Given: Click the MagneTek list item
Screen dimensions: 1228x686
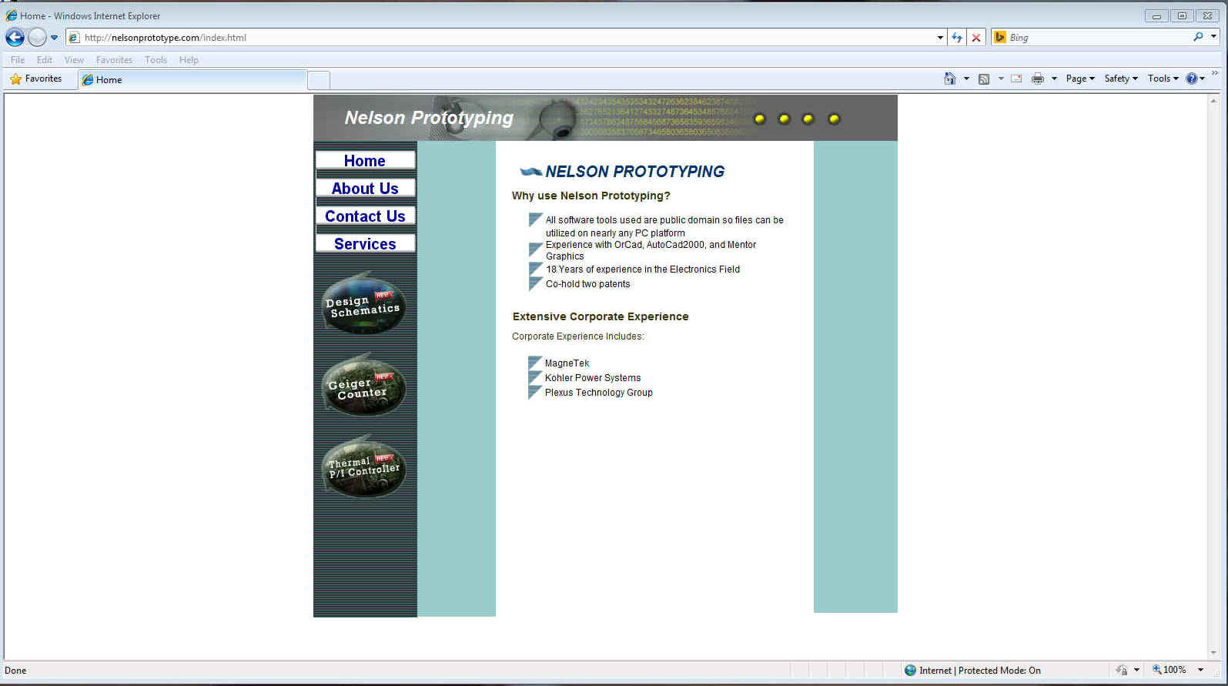Looking at the screenshot, I should [x=567, y=363].
